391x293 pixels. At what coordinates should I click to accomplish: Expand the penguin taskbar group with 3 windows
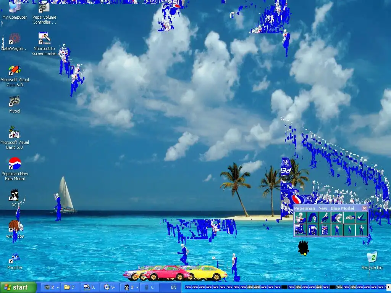click(130, 287)
